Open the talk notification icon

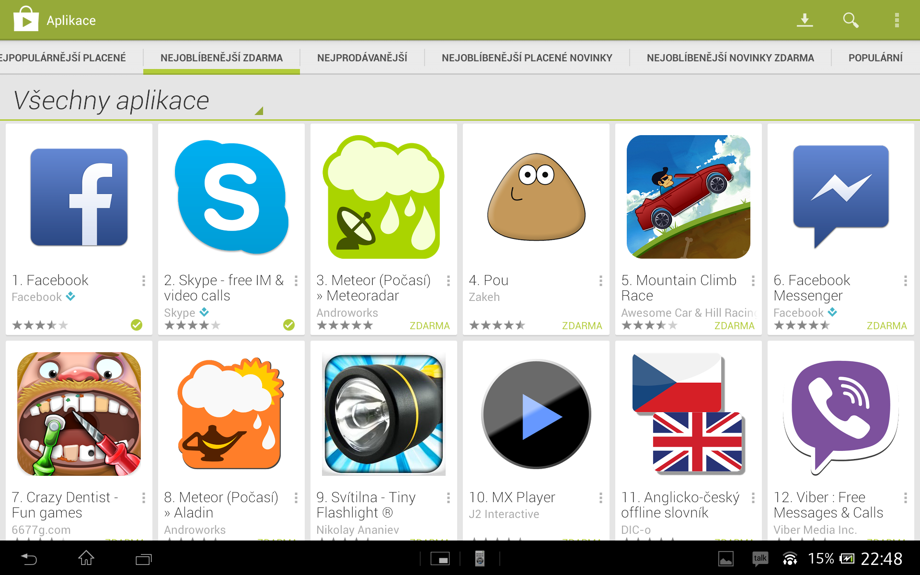760,559
